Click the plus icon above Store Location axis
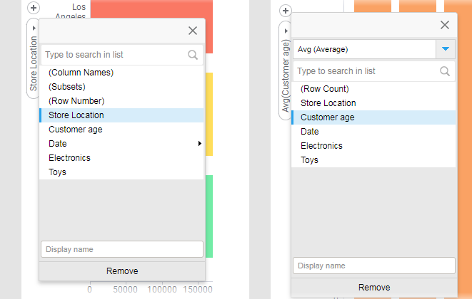The width and height of the screenshot is (472, 299). click(x=34, y=9)
